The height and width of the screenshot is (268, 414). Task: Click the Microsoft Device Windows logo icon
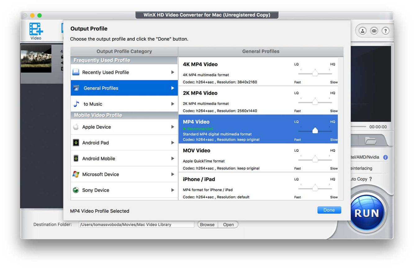[x=76, y=174]
